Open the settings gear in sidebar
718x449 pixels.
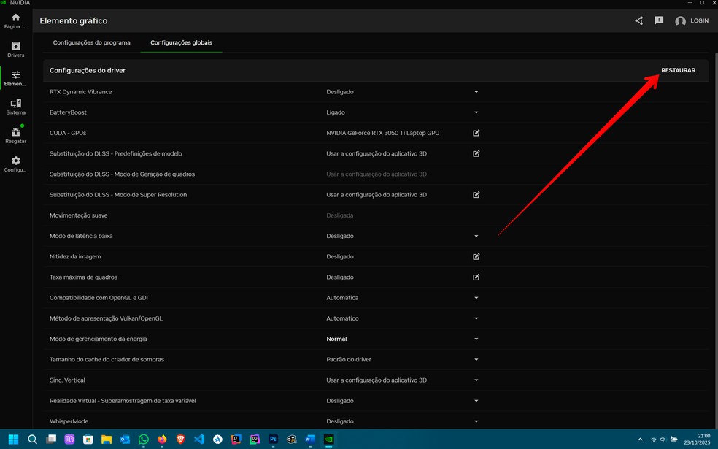(x=16, y=164)
